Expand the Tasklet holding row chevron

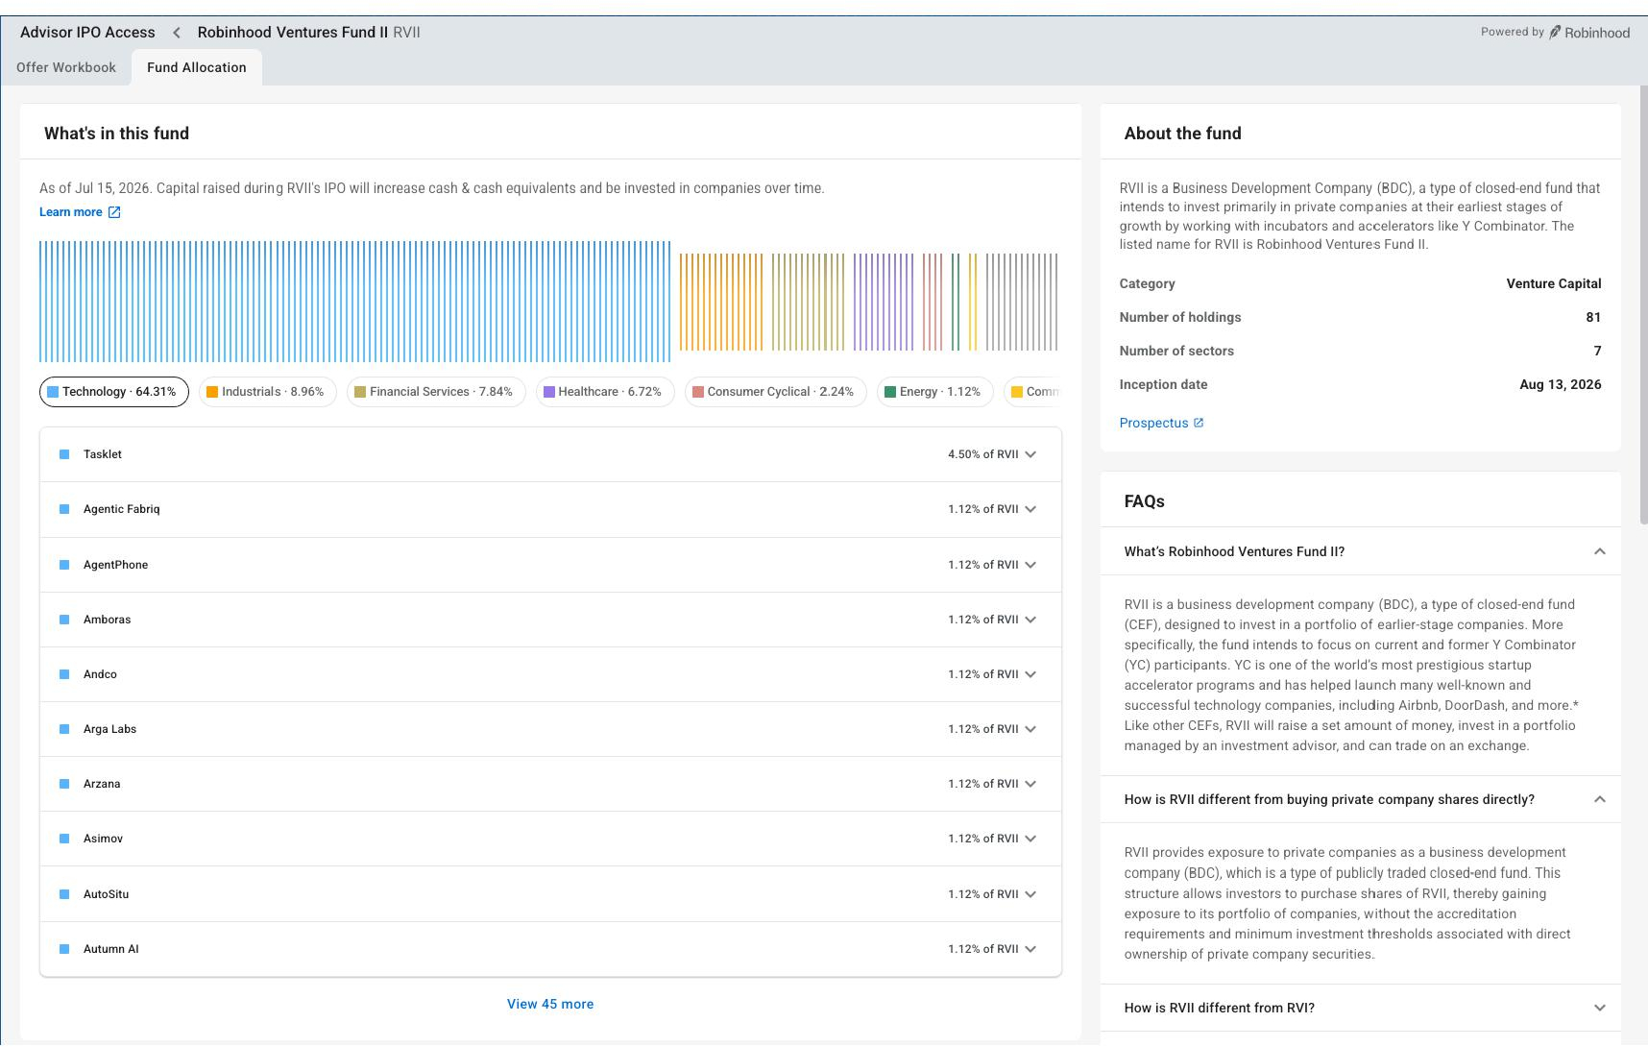1030,454
